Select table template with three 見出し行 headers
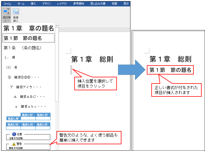The height and width of the screenshot is (151, 205). [28, 126]
